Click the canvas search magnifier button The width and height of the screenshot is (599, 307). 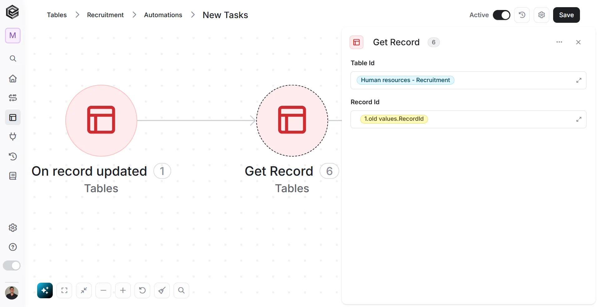click(x=181, y=290)
